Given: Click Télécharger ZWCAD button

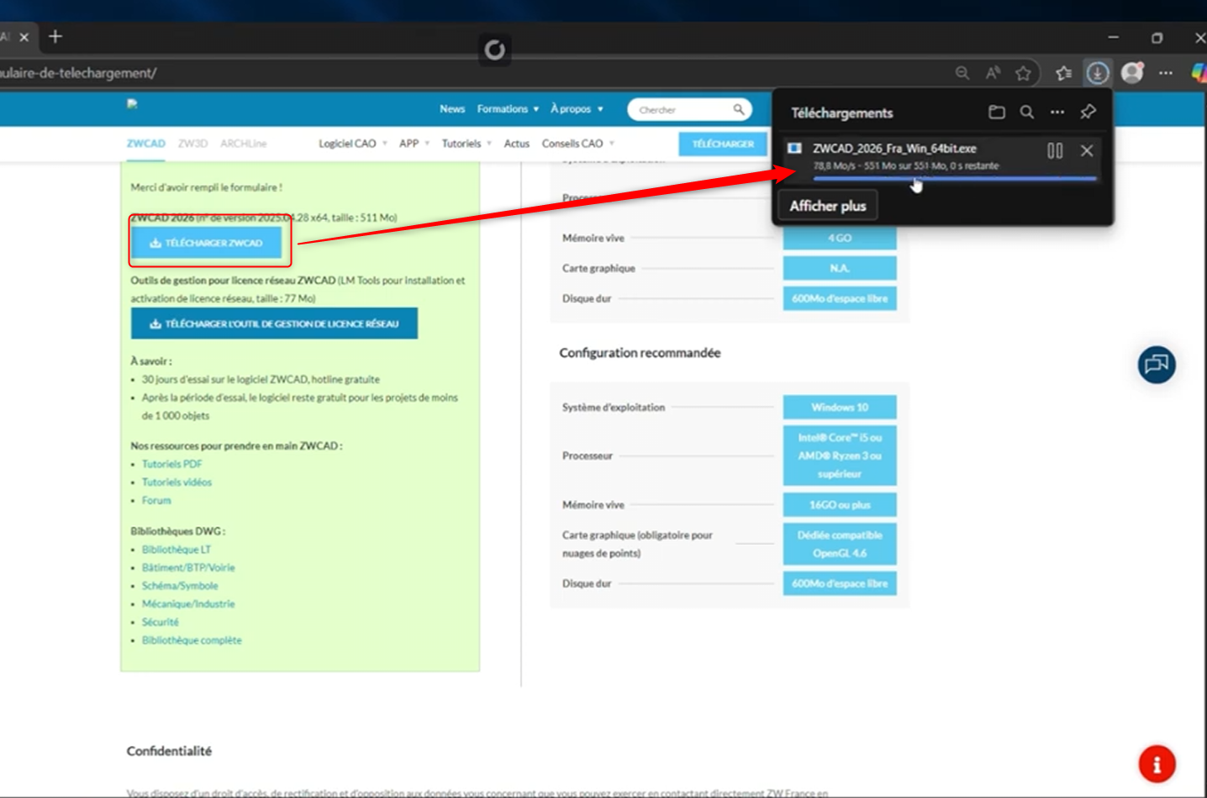Looking at the screenshot, I should coord(207,243).
